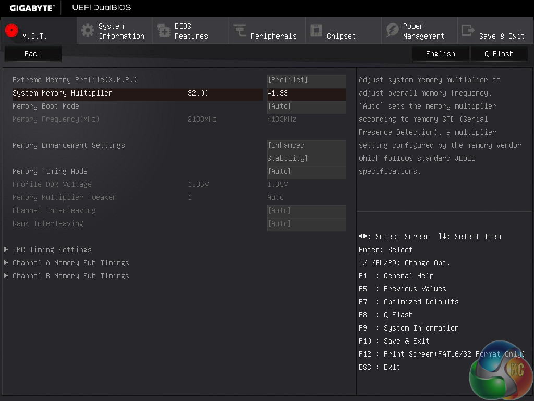Viewport: 534px width, 401px height.
Task: Expand IMC Timing Settings submenu
Action: tap(52, 250)
